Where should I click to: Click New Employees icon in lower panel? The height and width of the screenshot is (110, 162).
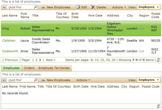(44, 80)
